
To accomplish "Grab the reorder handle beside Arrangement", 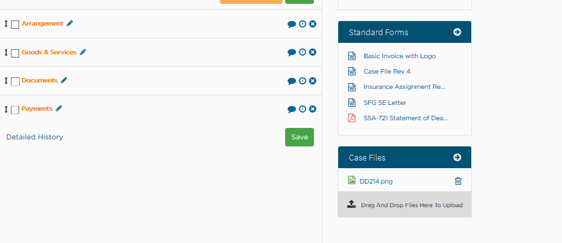I will click(6, 24).
